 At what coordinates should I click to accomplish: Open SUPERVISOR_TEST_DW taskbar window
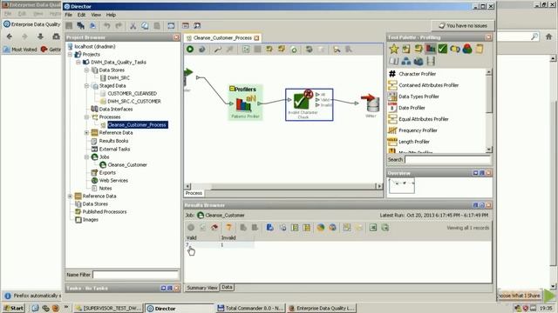pyautogui.click(x=108, y=308)
